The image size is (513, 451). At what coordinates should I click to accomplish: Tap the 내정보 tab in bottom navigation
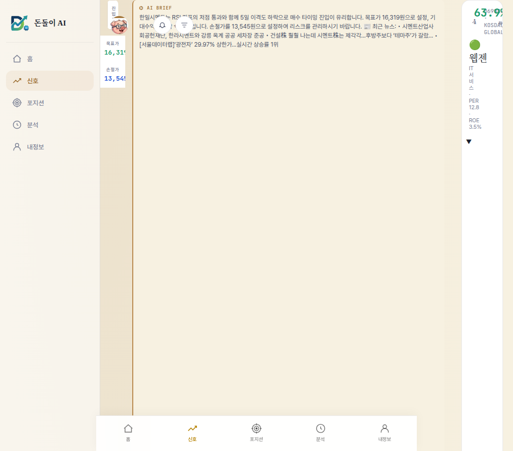[385, 432]
